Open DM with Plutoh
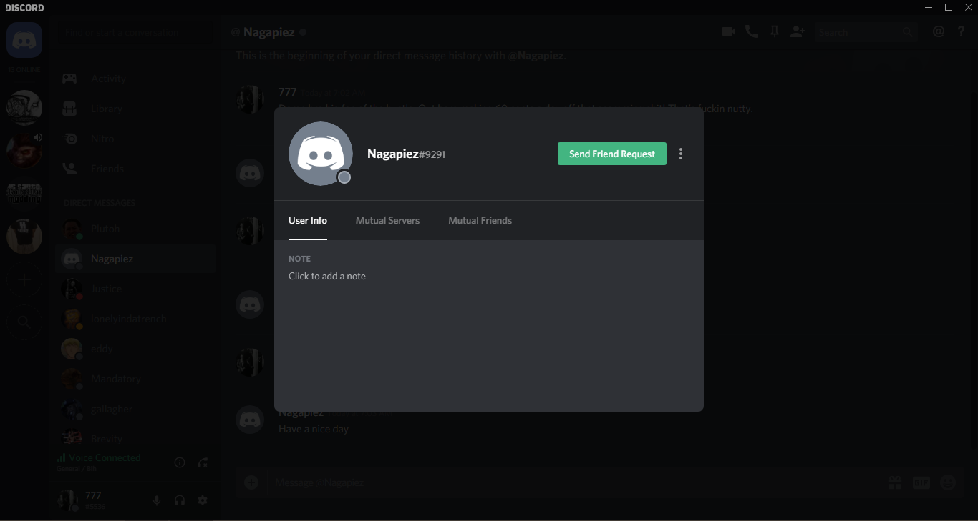Viewport: 978px width, 521px height. pos(135,229)
